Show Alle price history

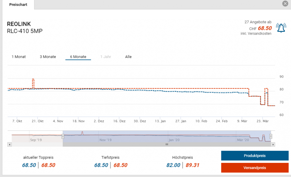[128, 57]
